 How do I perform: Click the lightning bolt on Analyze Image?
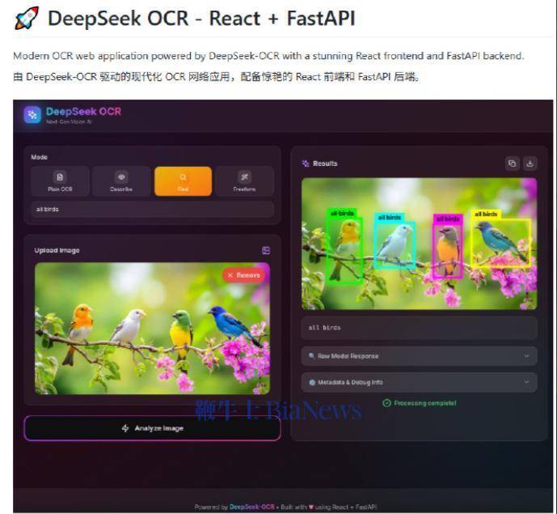(x=125, y=428)
